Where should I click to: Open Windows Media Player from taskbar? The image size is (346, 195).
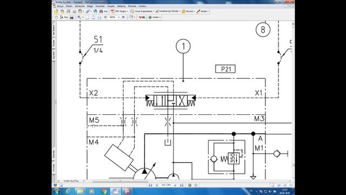point(91,191)
